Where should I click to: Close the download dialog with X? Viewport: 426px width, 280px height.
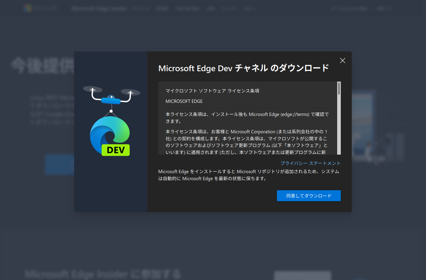[342, 61]
